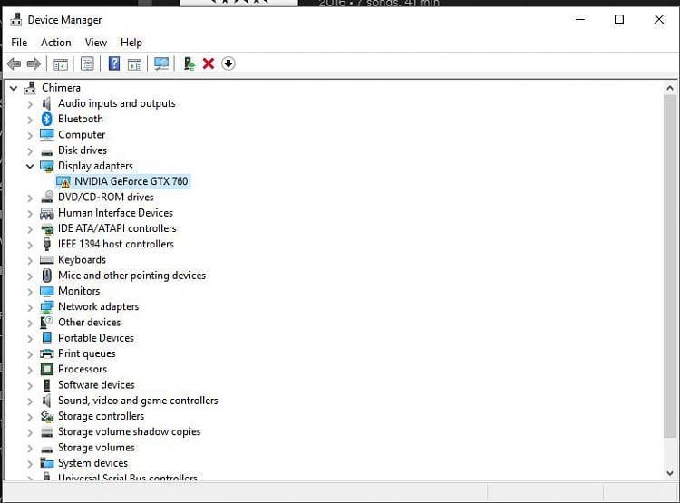Click scrollbar down arrow

pyautogui.click(x=670, y=473)
